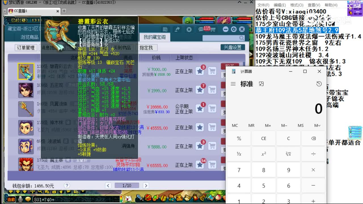Click the calculator MR memory recall
The width and height of the screenshot is (363, 204).
coord(251,126)
